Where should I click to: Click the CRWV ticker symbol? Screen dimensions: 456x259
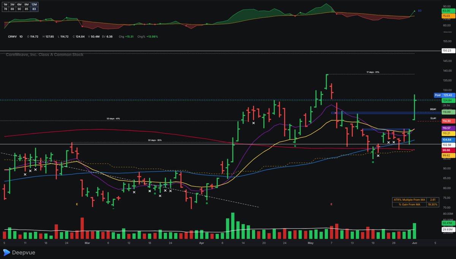(13, 37)
